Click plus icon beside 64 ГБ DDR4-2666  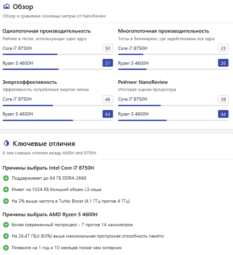coord(6,178)
